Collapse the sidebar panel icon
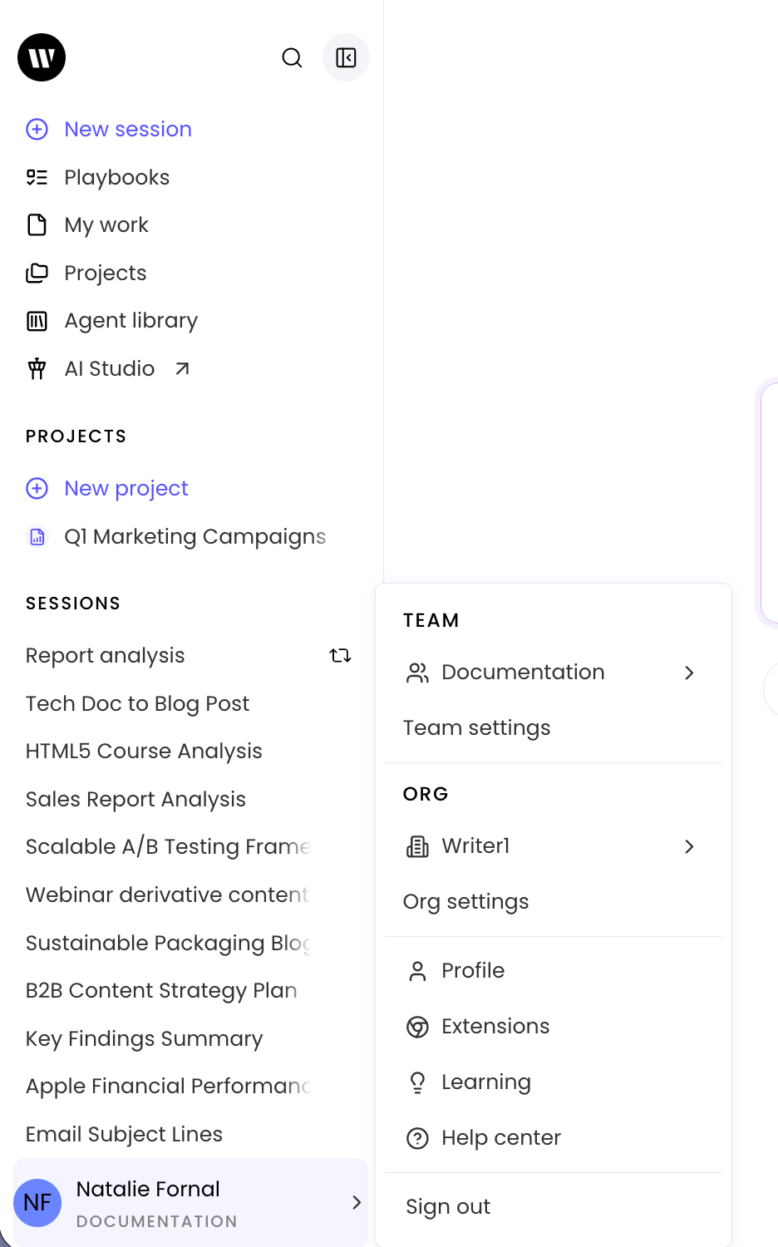The height and width of the screenshot is (1247, 778). pyautogui.click(x=346, y=57)
